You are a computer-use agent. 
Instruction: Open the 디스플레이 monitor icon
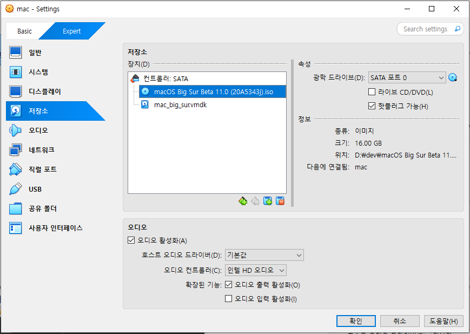[15, 91]
